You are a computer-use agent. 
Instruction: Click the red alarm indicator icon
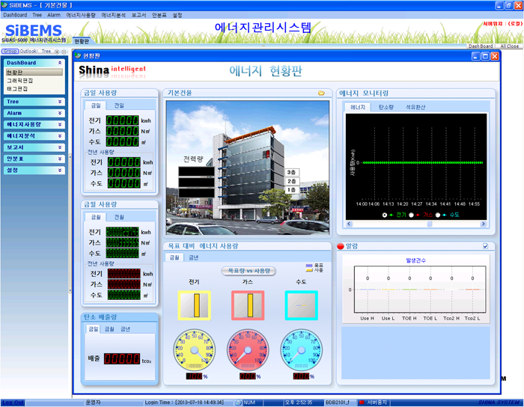point(341,246)
